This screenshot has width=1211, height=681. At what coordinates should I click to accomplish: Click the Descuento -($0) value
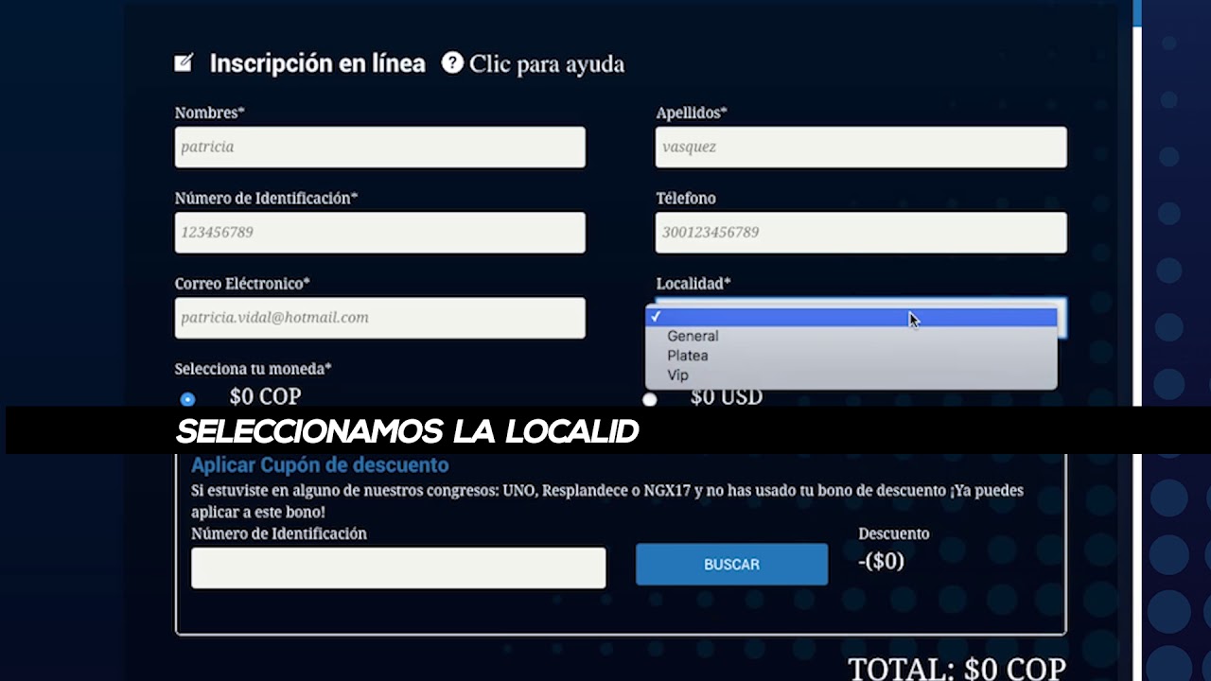click(x=881, y=561)
